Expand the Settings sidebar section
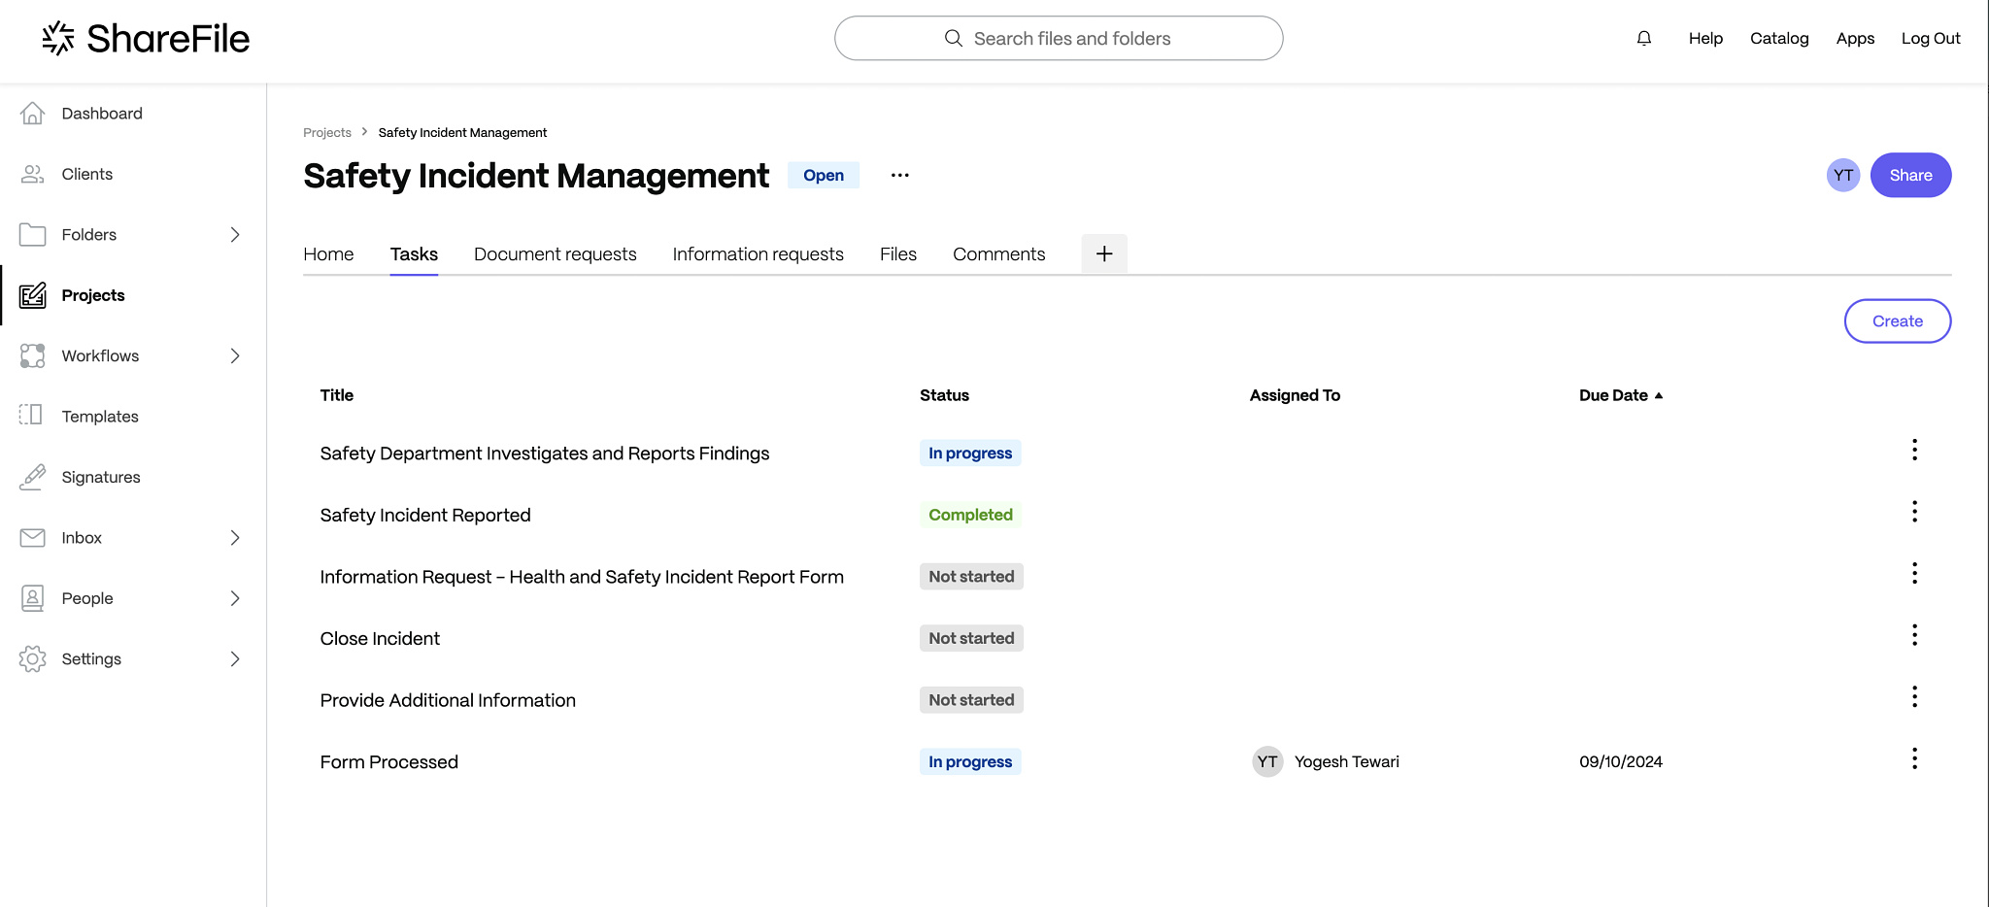The image size is (1989, 907). [x=235, y=658]
